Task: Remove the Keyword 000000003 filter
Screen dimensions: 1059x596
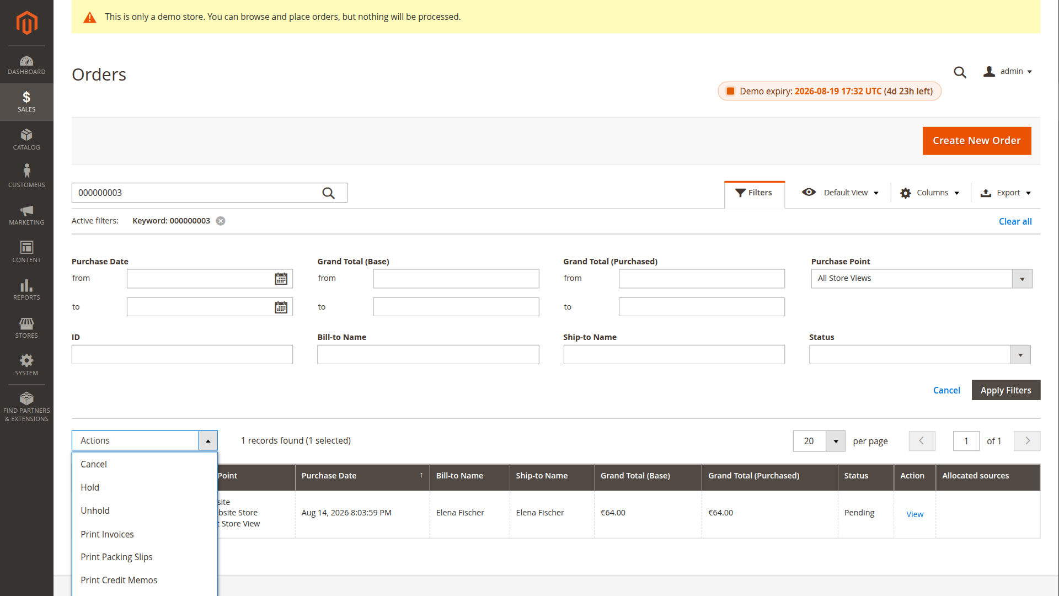Action: pyautogui.click(x=221, y=221)
